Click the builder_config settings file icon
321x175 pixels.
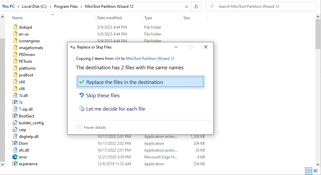pos(15,123)
